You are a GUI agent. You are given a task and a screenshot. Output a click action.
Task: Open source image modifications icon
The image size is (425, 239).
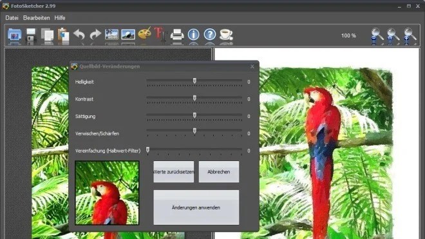pos(111,35)
